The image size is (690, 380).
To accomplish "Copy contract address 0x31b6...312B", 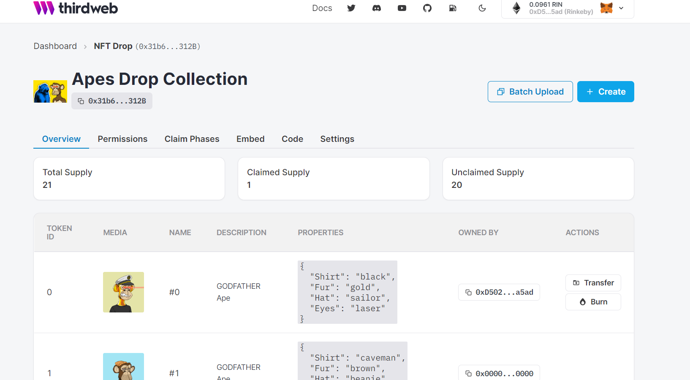I will [x=112, y=101].
